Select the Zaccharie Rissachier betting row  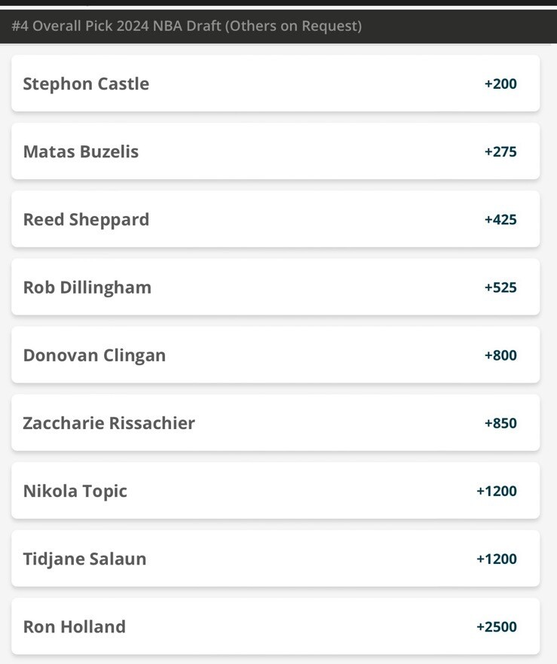point(276,422)
